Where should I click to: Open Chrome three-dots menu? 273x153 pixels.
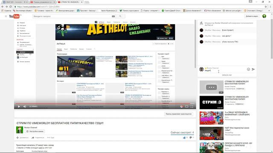pos(270,7)
